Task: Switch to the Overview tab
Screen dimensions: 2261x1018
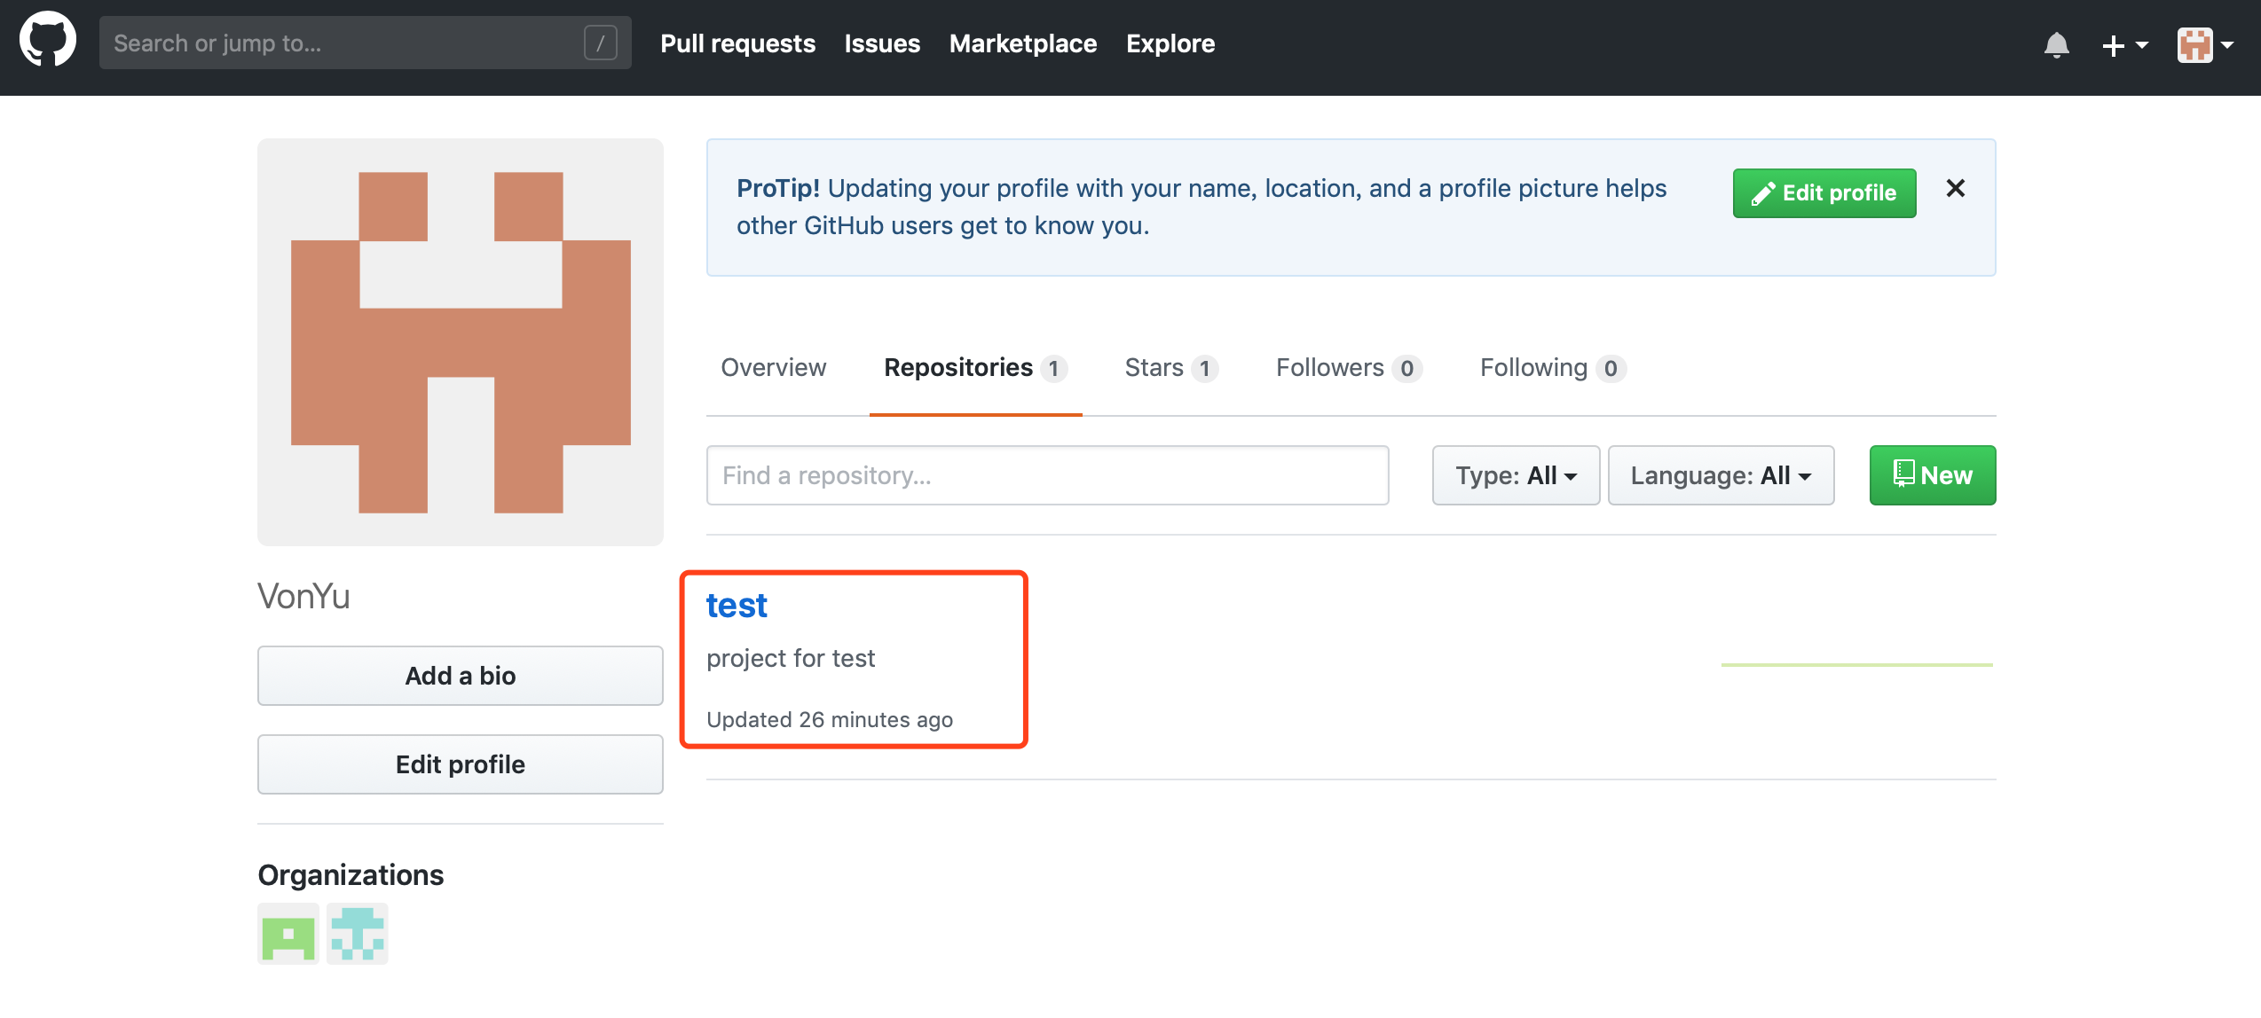Action: [773, 367]
